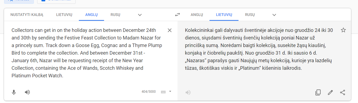The image size is (358, 103).
Task: Listen to the English source text
Action: click(x=27, y=92)
